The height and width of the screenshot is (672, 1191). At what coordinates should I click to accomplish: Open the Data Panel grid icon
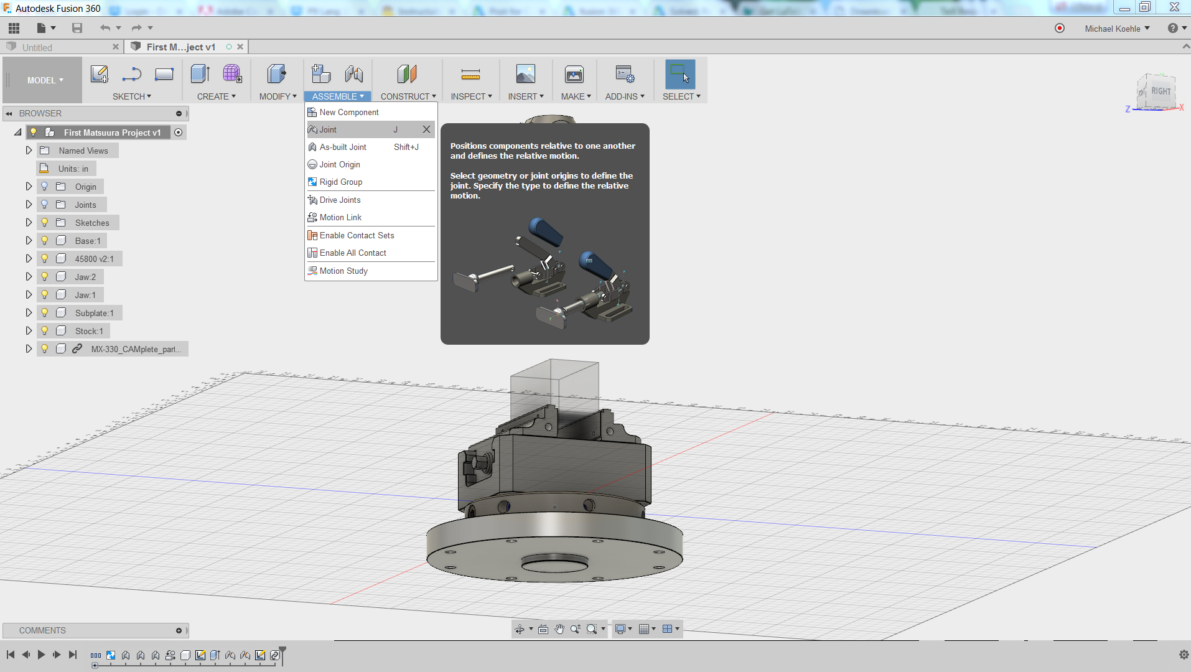tap(14, 28)
